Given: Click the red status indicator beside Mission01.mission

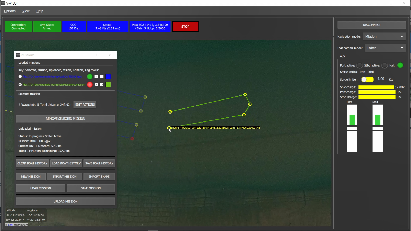Looking at the screenshot, I should point(90,85).
